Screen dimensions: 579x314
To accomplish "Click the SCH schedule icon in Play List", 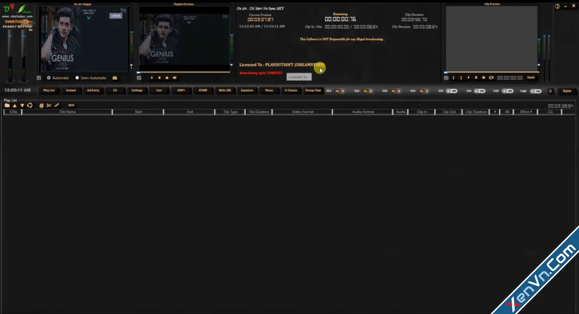I will click(71, 105).
